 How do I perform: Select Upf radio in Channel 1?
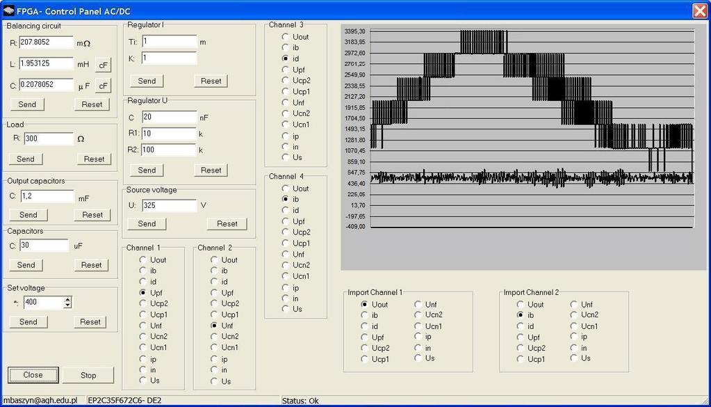151,293
